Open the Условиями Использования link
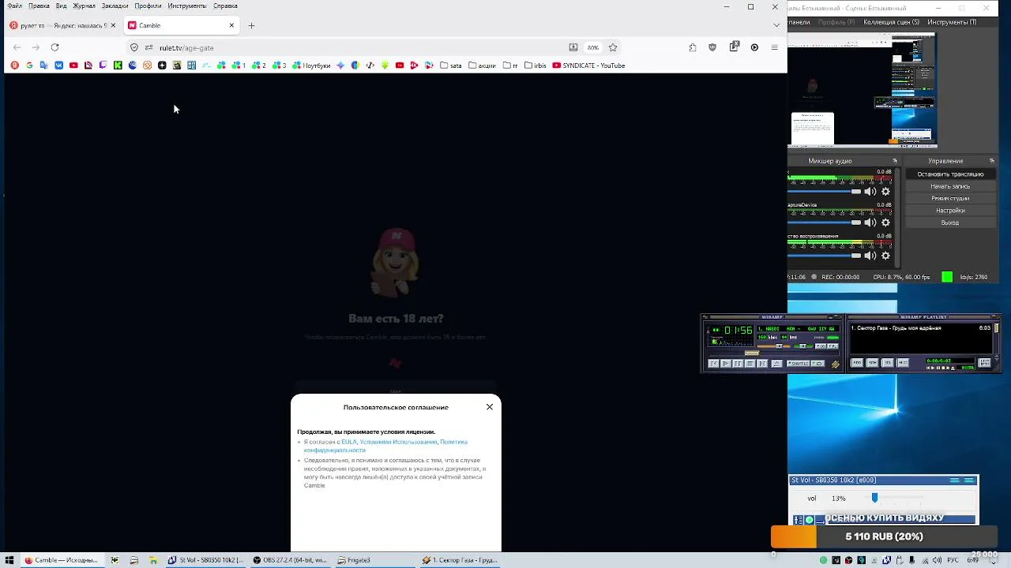This screenshot has height=568, width=1011. click(x=397, y=442)
